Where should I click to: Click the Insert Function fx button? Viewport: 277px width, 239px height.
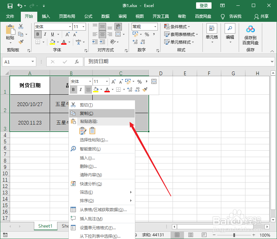point(77,62)
